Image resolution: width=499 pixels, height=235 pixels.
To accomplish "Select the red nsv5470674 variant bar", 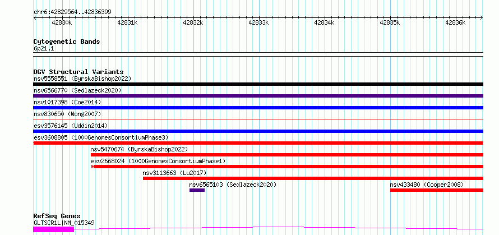I will coord(287,155).
